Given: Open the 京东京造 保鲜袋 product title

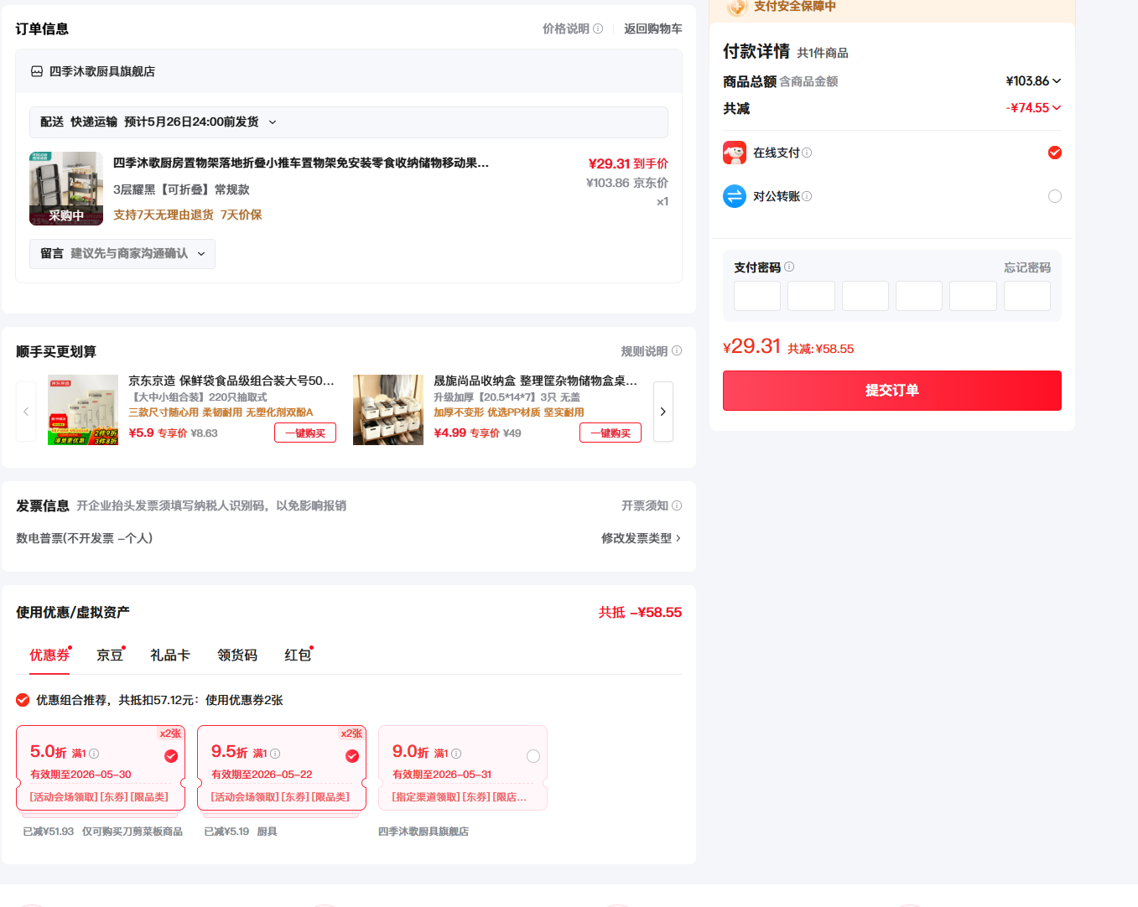Looking at the screenshot, I should 231,381.
